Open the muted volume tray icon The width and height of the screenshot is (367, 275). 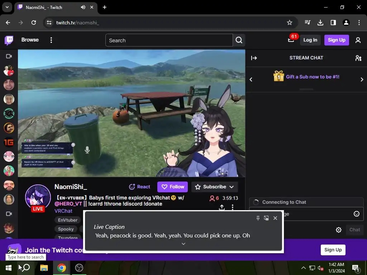click(x=320, y=268)
